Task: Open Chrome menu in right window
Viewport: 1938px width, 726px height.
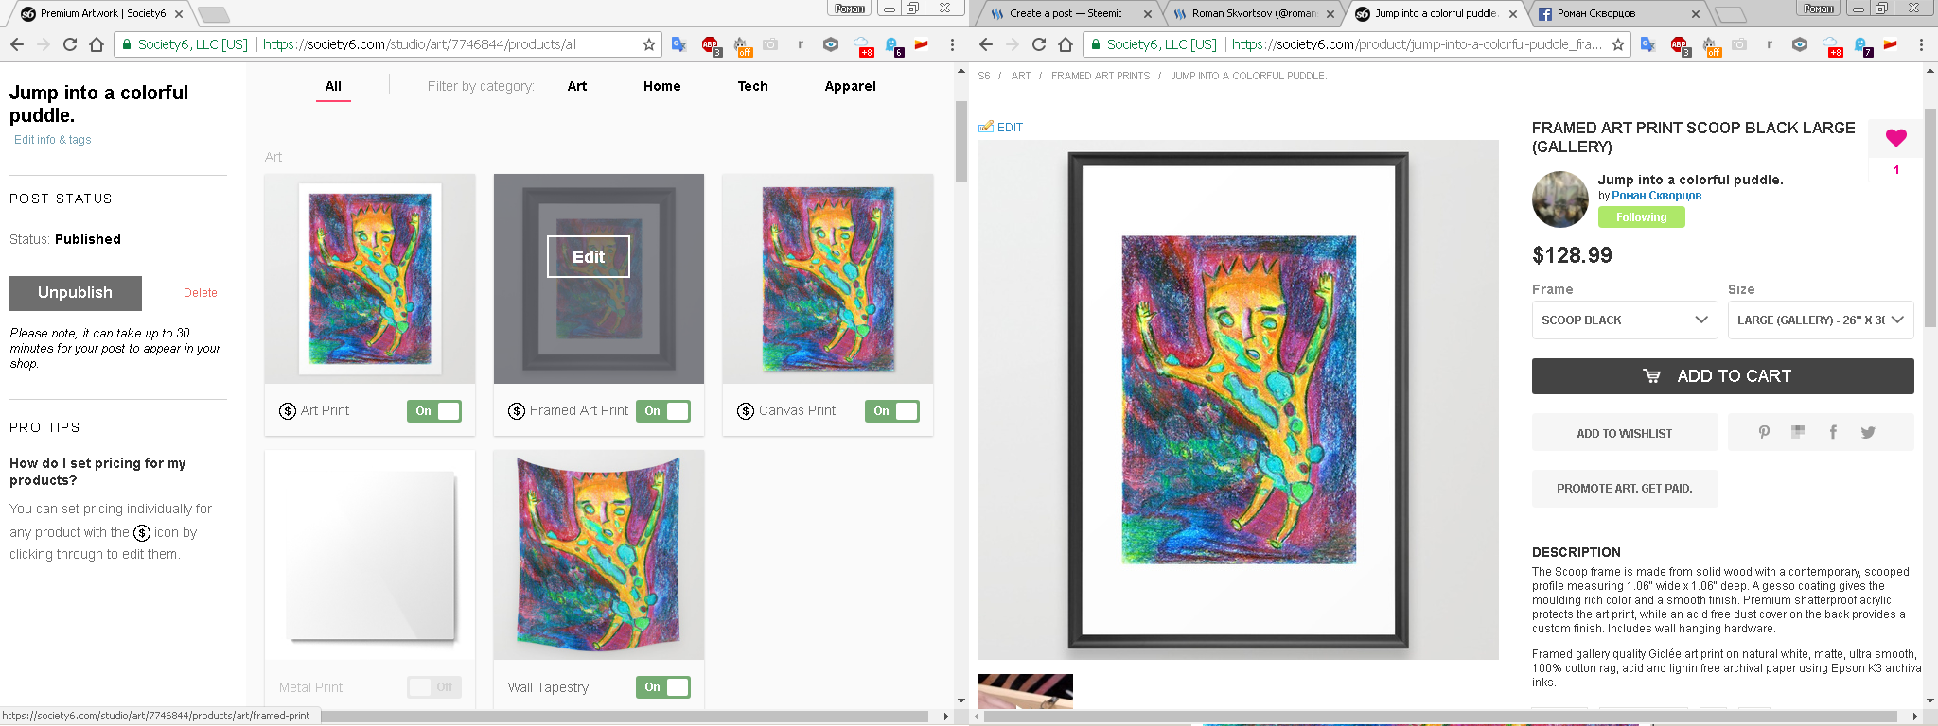Action: (1921, 44)
